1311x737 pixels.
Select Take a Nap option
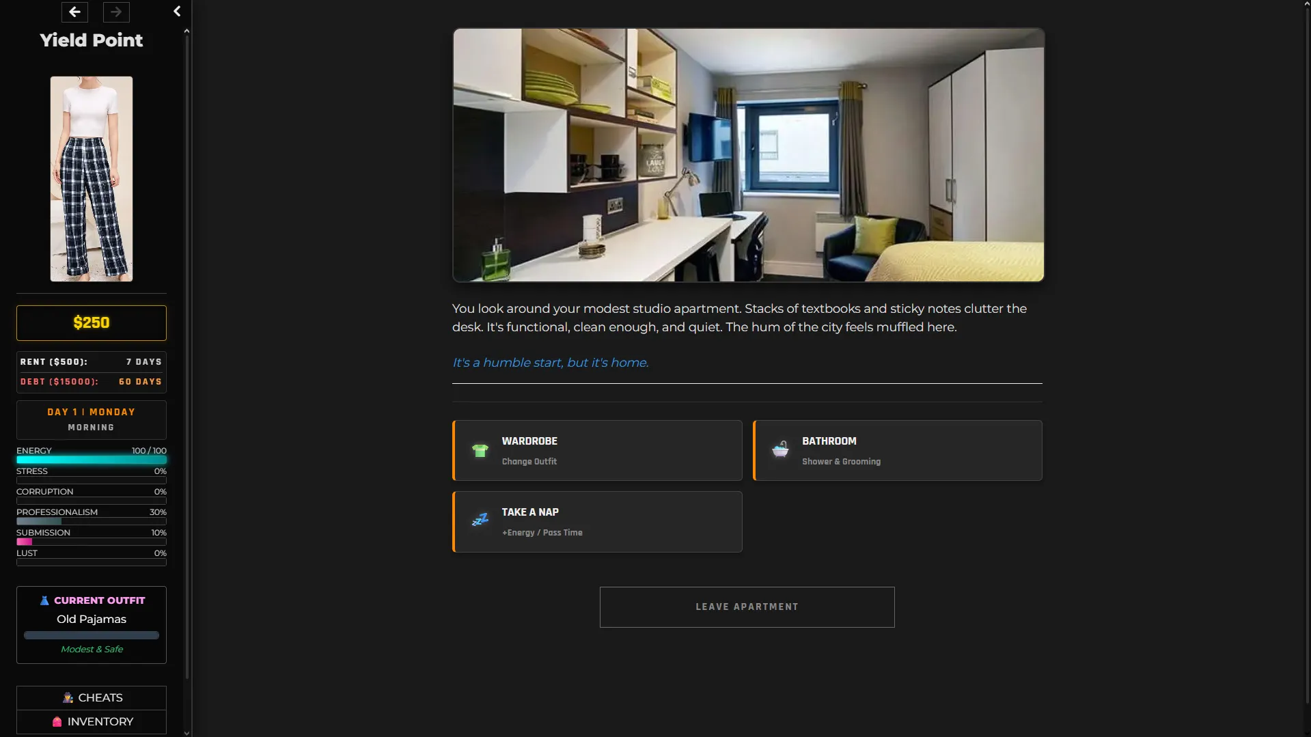[597, 522]
